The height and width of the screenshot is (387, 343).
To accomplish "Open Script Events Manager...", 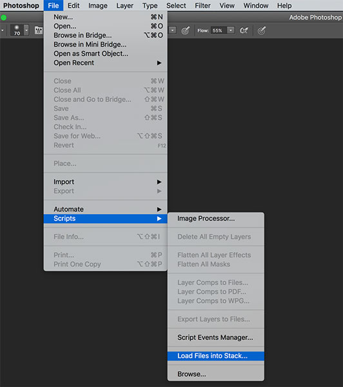I will 216,337.
